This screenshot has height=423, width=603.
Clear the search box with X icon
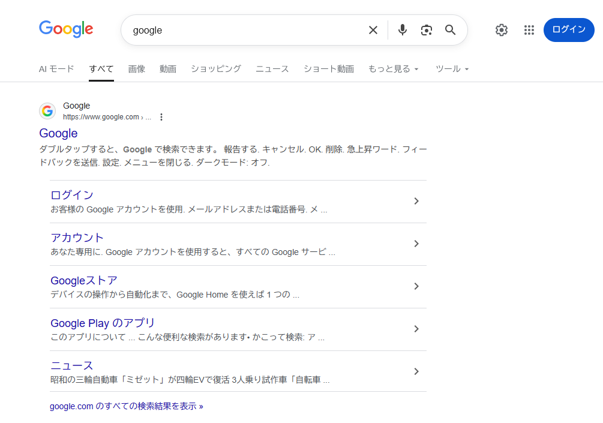[373, 30]
